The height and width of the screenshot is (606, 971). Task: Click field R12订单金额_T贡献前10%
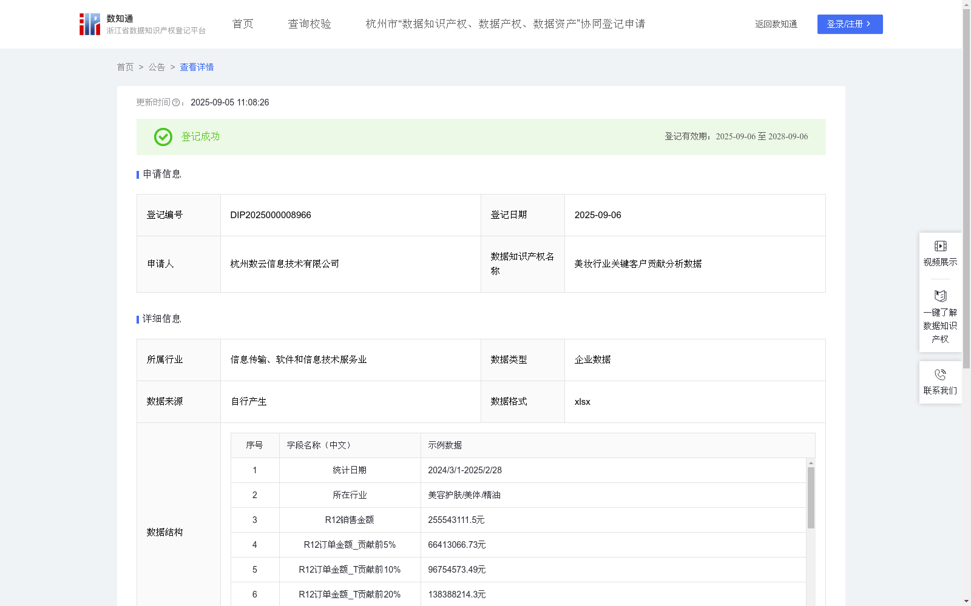pyautogui.click(x=350, y=570)
